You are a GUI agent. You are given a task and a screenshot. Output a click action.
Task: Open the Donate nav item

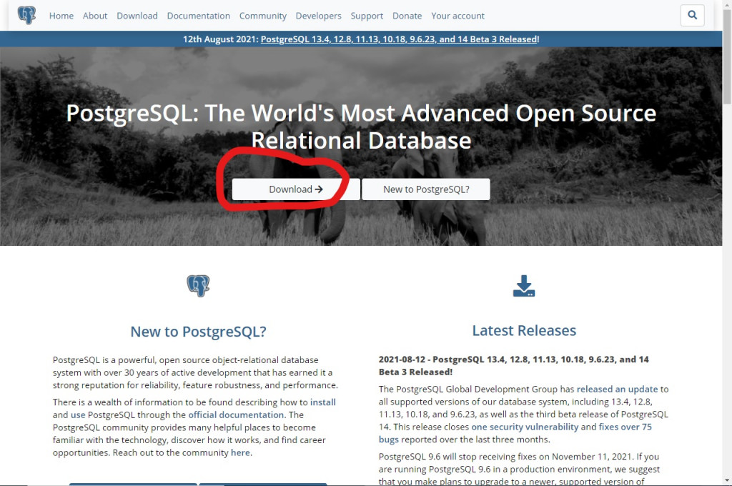coord(407,16)
